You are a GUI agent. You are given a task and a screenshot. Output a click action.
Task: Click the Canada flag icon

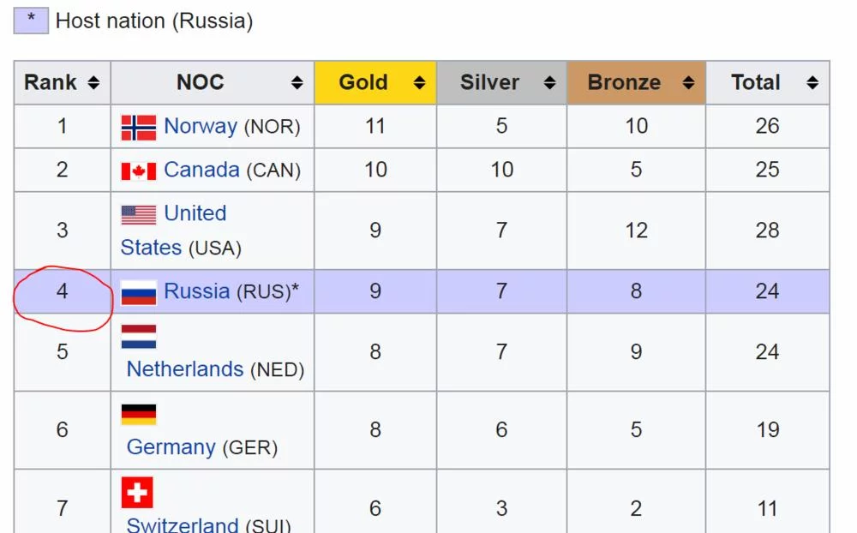pyautogui.click(x=139, y=171)
